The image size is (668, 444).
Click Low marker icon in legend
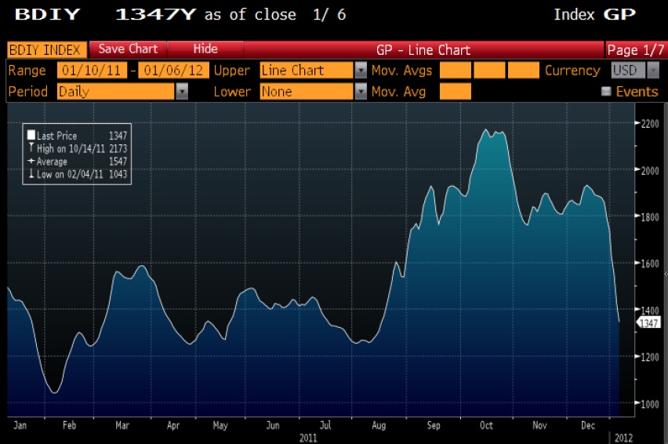click(x=31, y=174)
